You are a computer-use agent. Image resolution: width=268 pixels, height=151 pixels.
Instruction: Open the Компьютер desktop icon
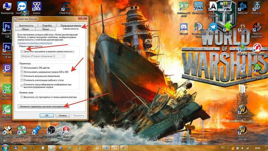click(x=7, y=8)
